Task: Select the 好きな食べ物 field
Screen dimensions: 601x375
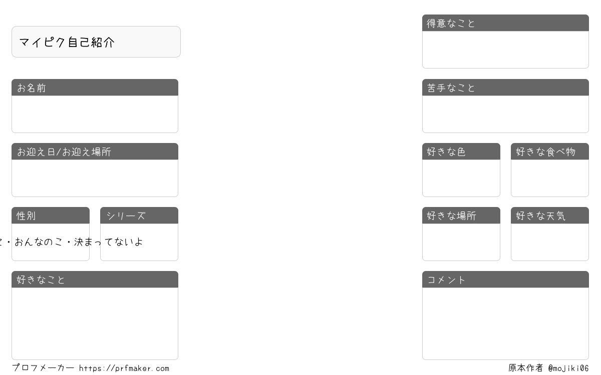Action: click(x=550, y=178)
